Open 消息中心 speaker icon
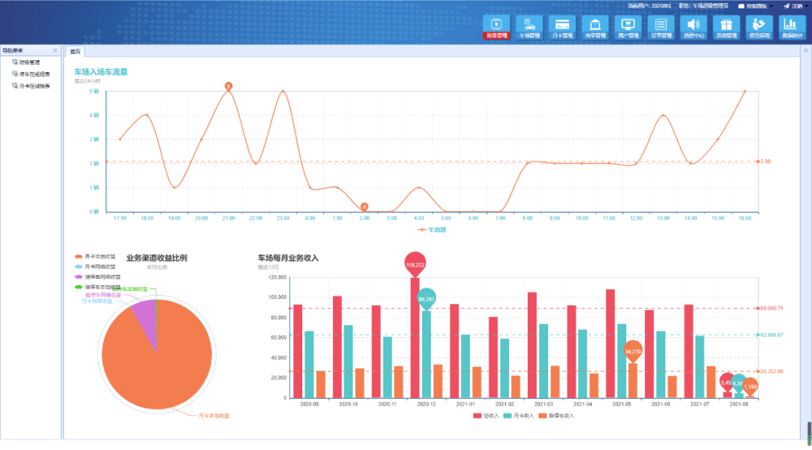Viewport: 812px width, 450px height. (693, 26)
